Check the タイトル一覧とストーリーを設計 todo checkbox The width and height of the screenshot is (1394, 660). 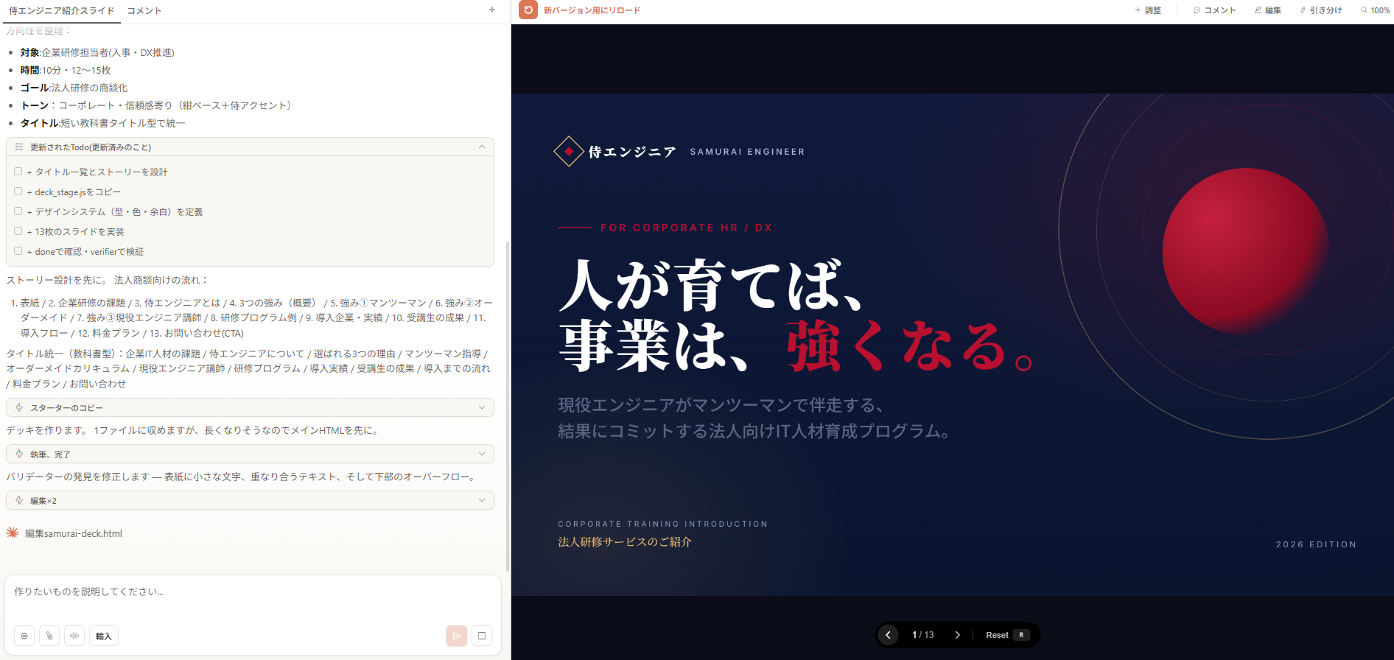tap(18, 172)
